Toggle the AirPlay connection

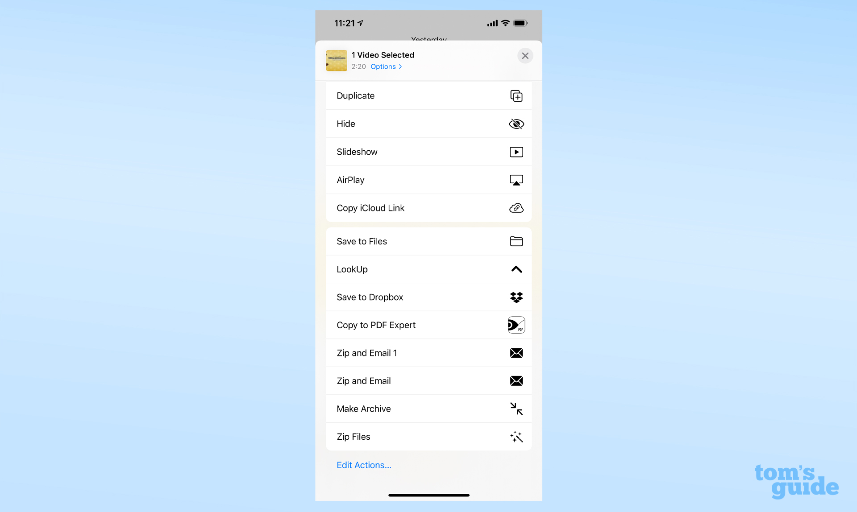[x=429, y=179]
